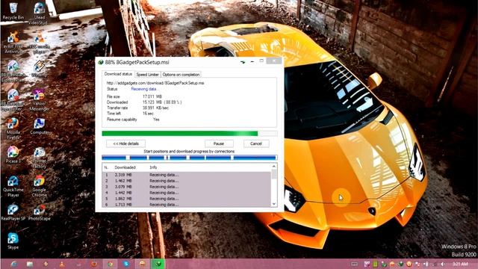Select the QuickTime Player desktop icon
Image resolution: width=478 pixels, height=269 pixels.
[13, 186]
